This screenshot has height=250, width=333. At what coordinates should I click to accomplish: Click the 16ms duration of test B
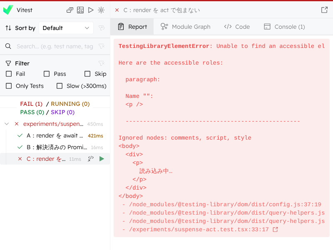[x=97, y=147]
